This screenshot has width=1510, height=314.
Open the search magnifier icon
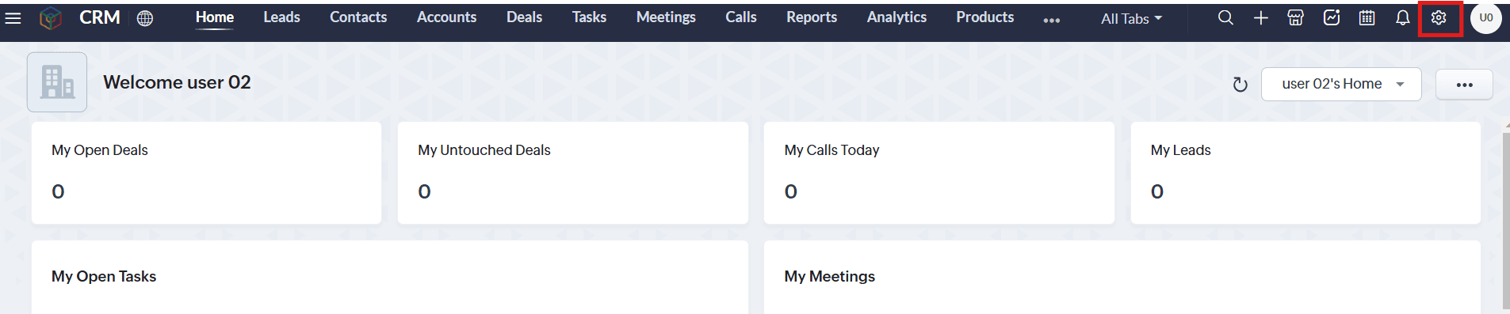click(x=1225, y=17)
